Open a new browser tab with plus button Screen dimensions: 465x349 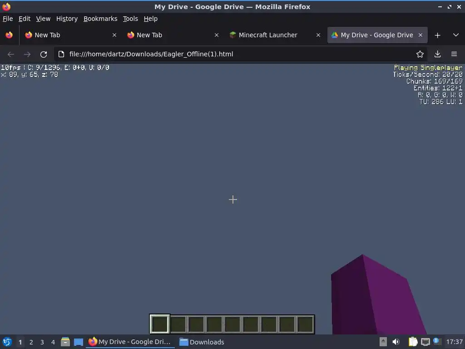point(437,35)
